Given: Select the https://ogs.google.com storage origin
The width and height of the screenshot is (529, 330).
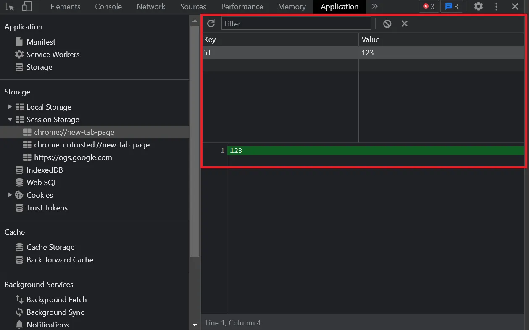Looking at the screenshot, I should pos(73,157).
